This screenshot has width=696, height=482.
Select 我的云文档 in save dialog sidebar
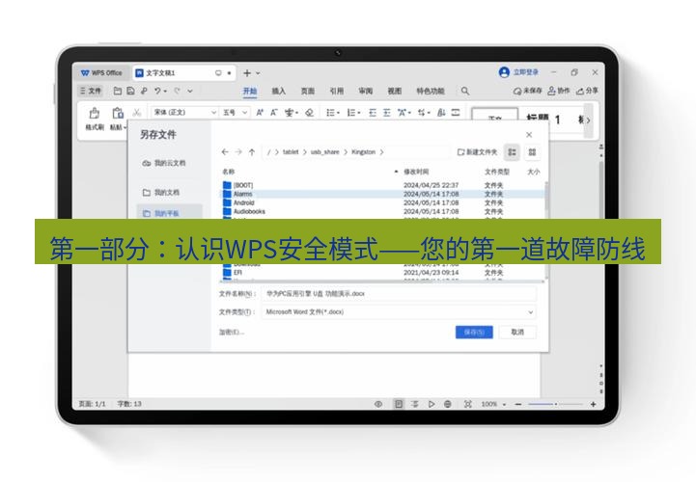point(164,163)
